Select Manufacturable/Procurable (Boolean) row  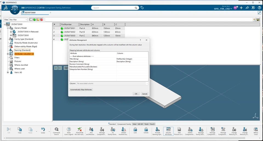[109, 67]
